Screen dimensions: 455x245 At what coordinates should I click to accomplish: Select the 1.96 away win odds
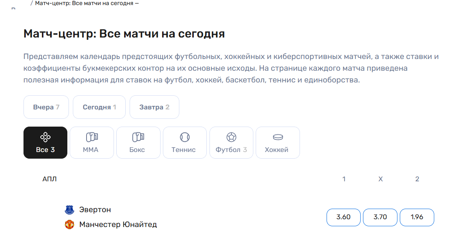tap(417, 217)
